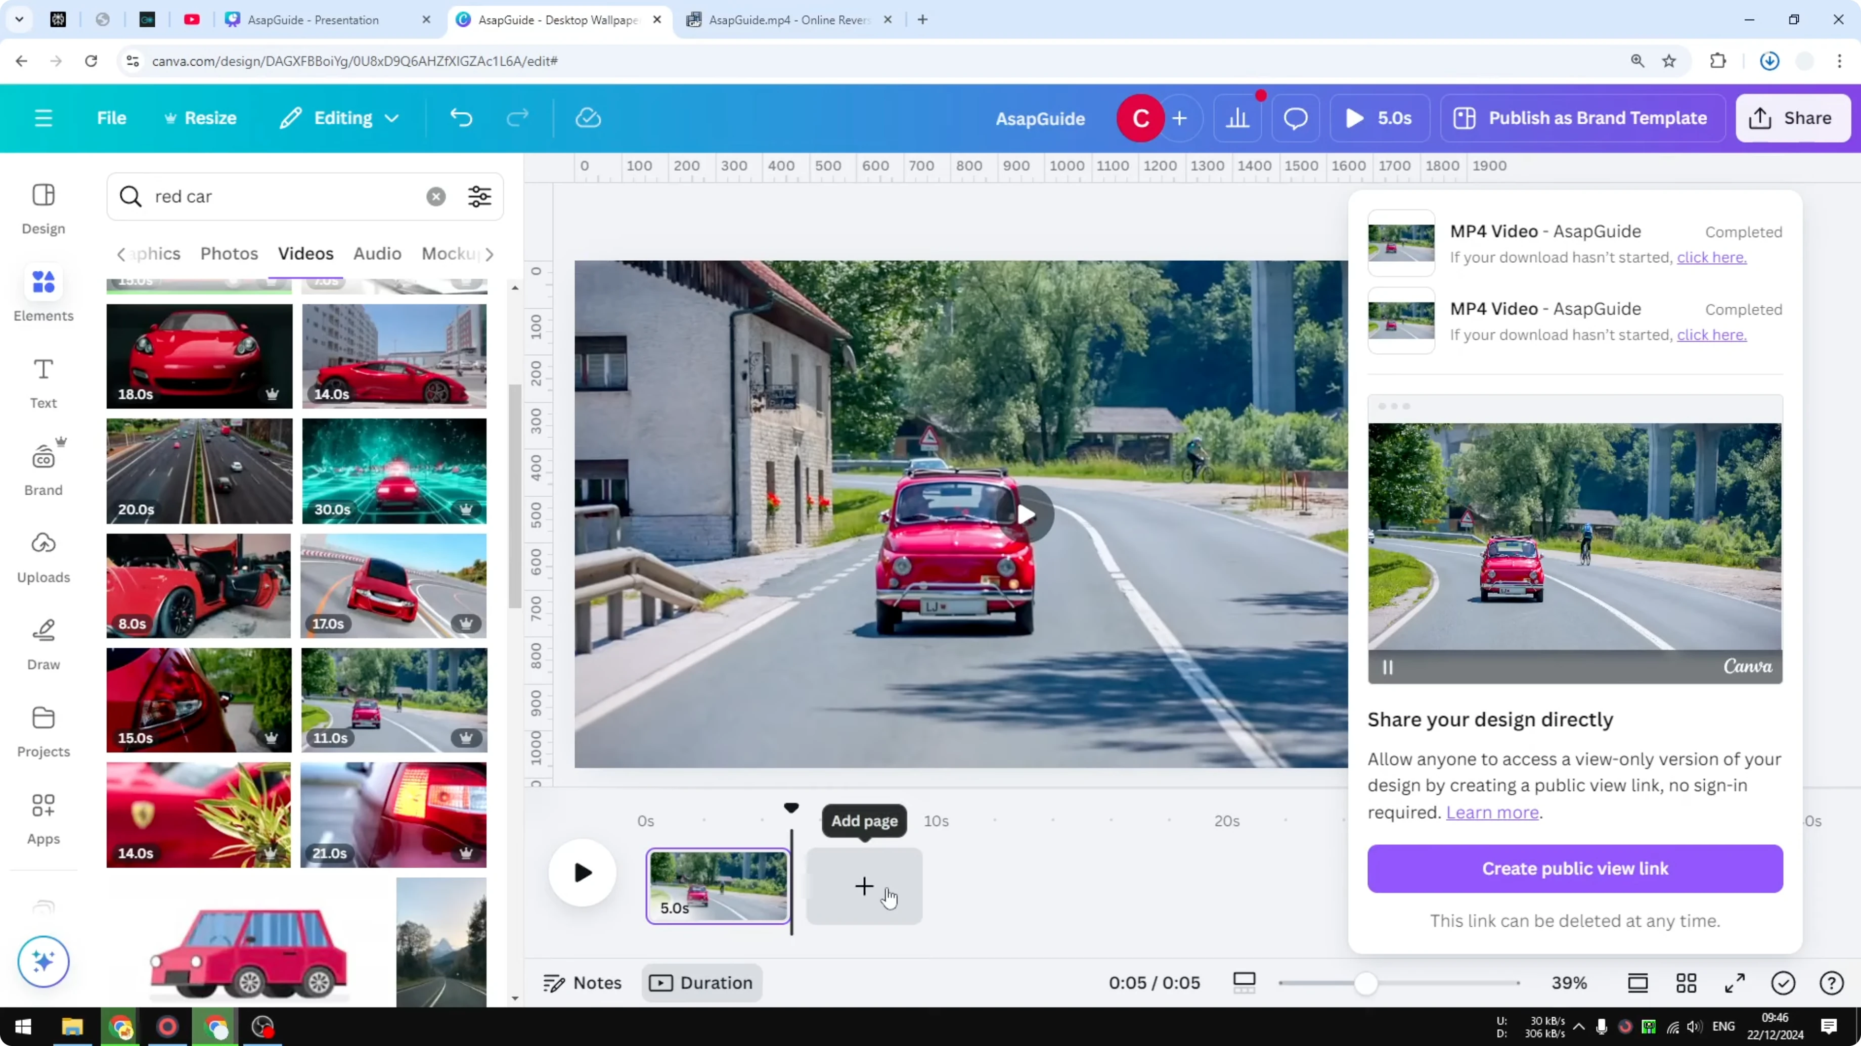Image resolution: width=1861 pixels, height=1046 pixels.
Task: Pause the video in the share preview
Action: [1387, 667]
